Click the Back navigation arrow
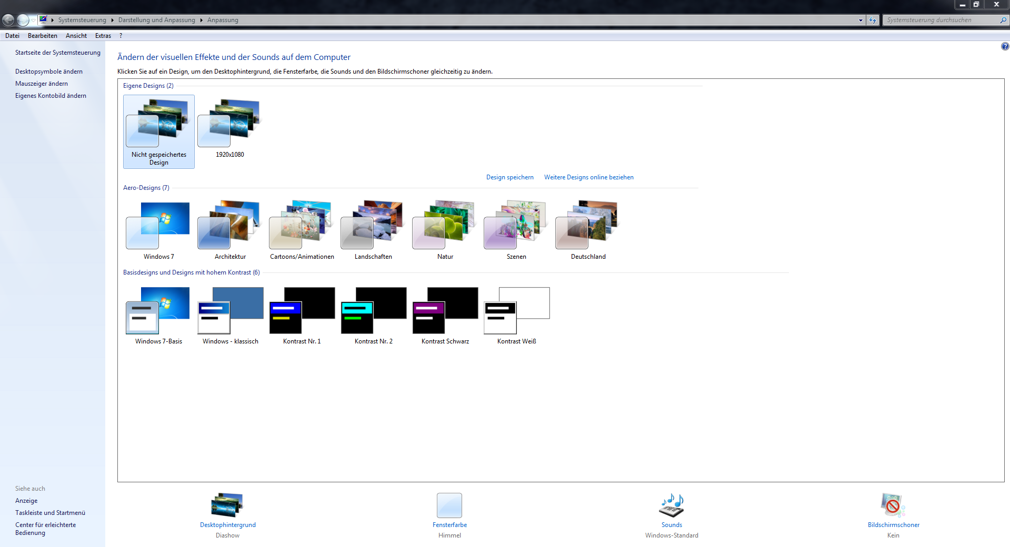This screenshot has width=1010, height=547. [x=8, y=20]
